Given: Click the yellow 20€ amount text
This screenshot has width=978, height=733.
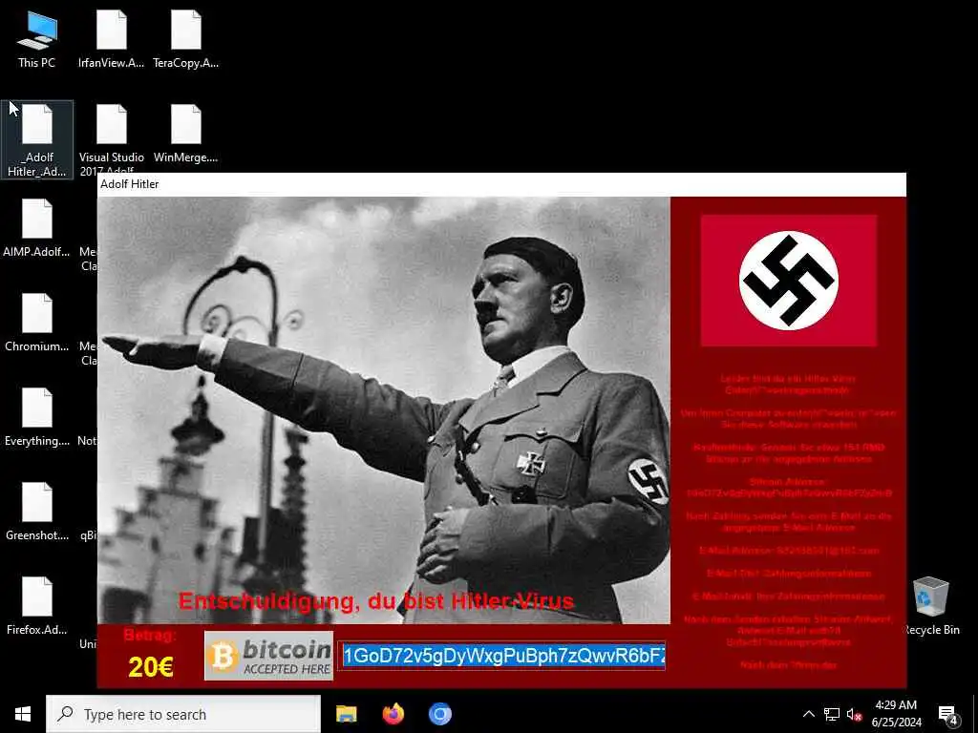Looking at the screenshot, I should click(x=150, y=667).
